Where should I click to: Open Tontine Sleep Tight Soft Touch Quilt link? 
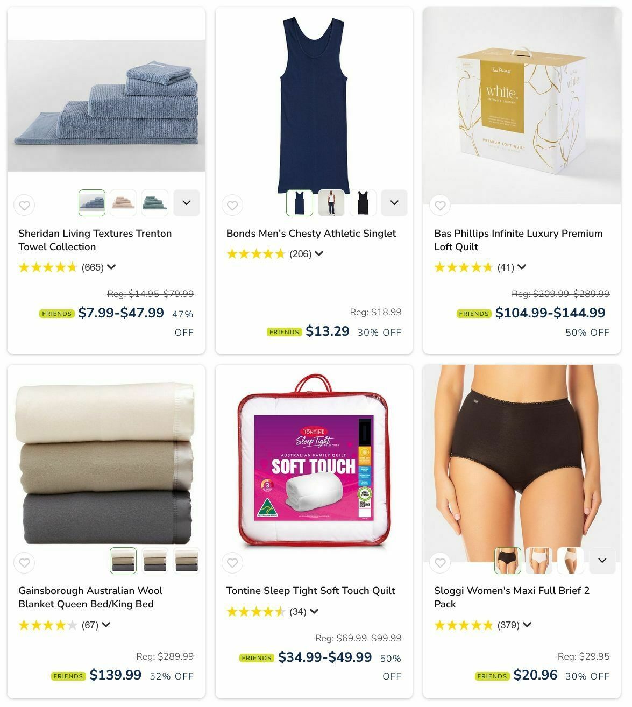tap(311, 591)
